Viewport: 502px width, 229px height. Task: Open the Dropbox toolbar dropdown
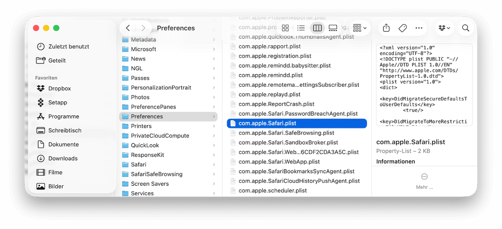[x=444, y=28]
